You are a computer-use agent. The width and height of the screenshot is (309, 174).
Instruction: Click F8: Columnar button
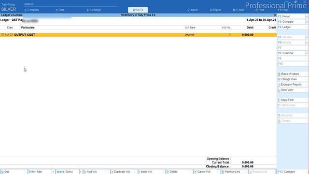(x=292, y=53)
